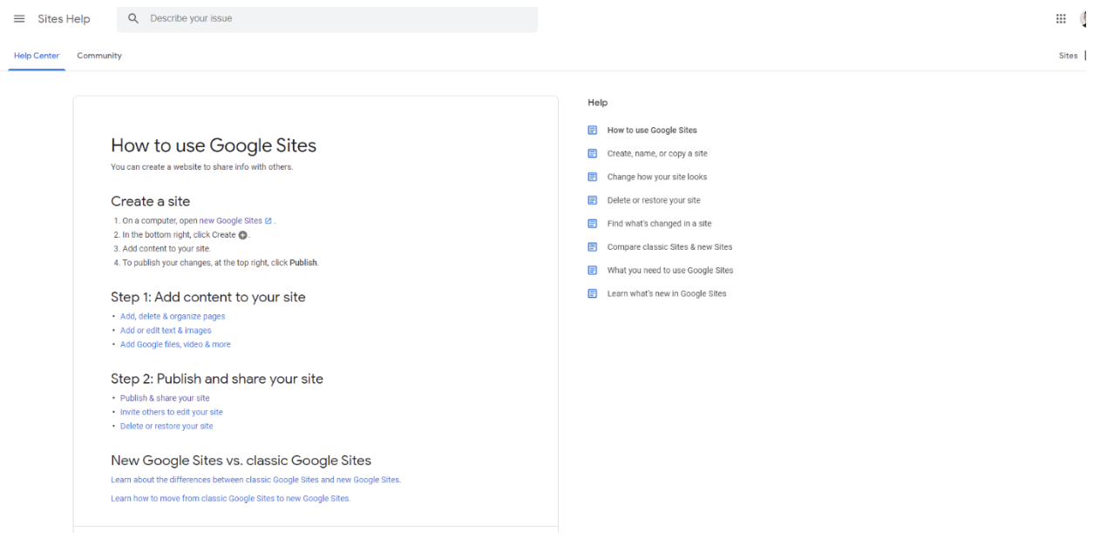Screen dimensions: 1114x545
Task: Open the Google account avatar
Action: [x=1083, y=18]
